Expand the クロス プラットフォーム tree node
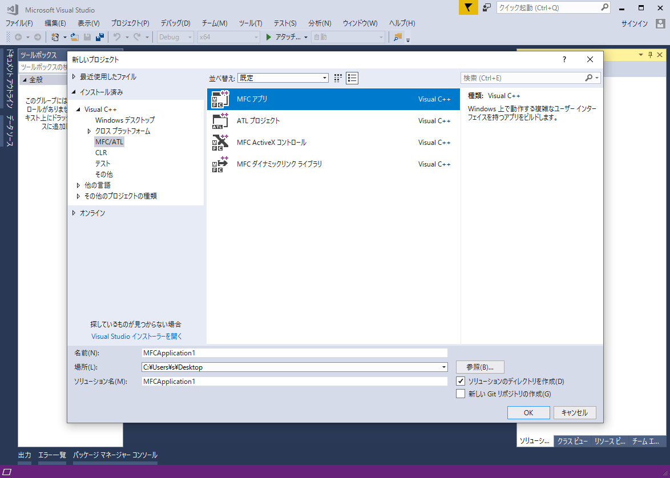Image resolution: width=670 pixels, height=478 pixels. pos(89,131)
